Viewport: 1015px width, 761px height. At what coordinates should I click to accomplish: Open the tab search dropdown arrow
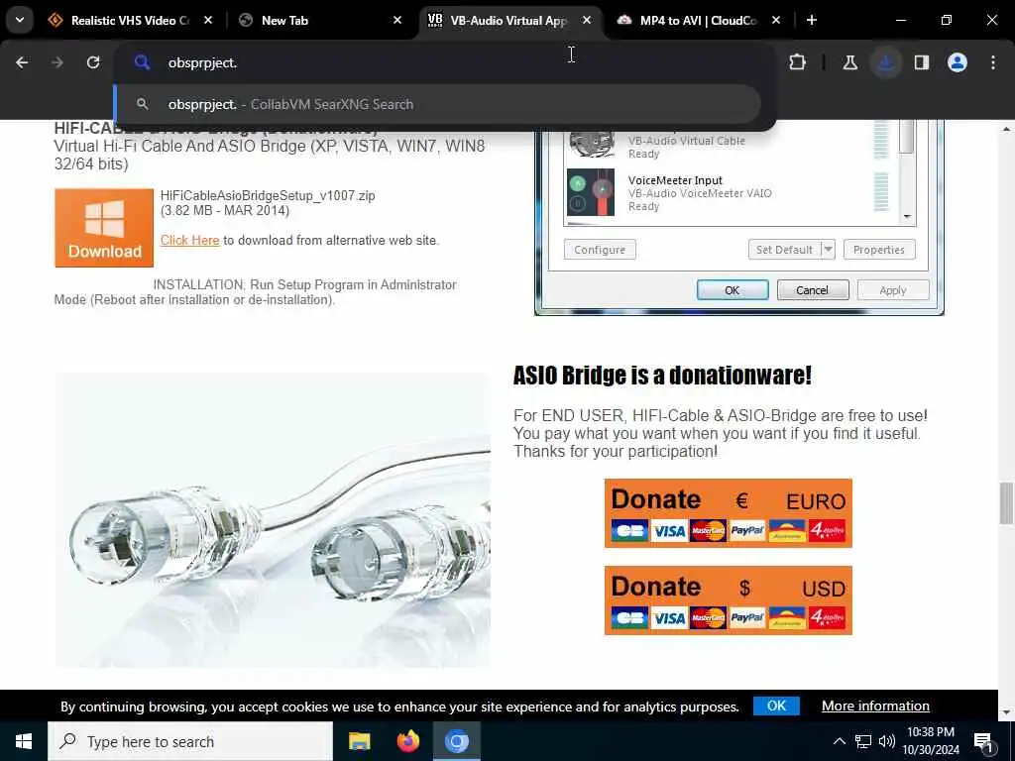(20, 20)
